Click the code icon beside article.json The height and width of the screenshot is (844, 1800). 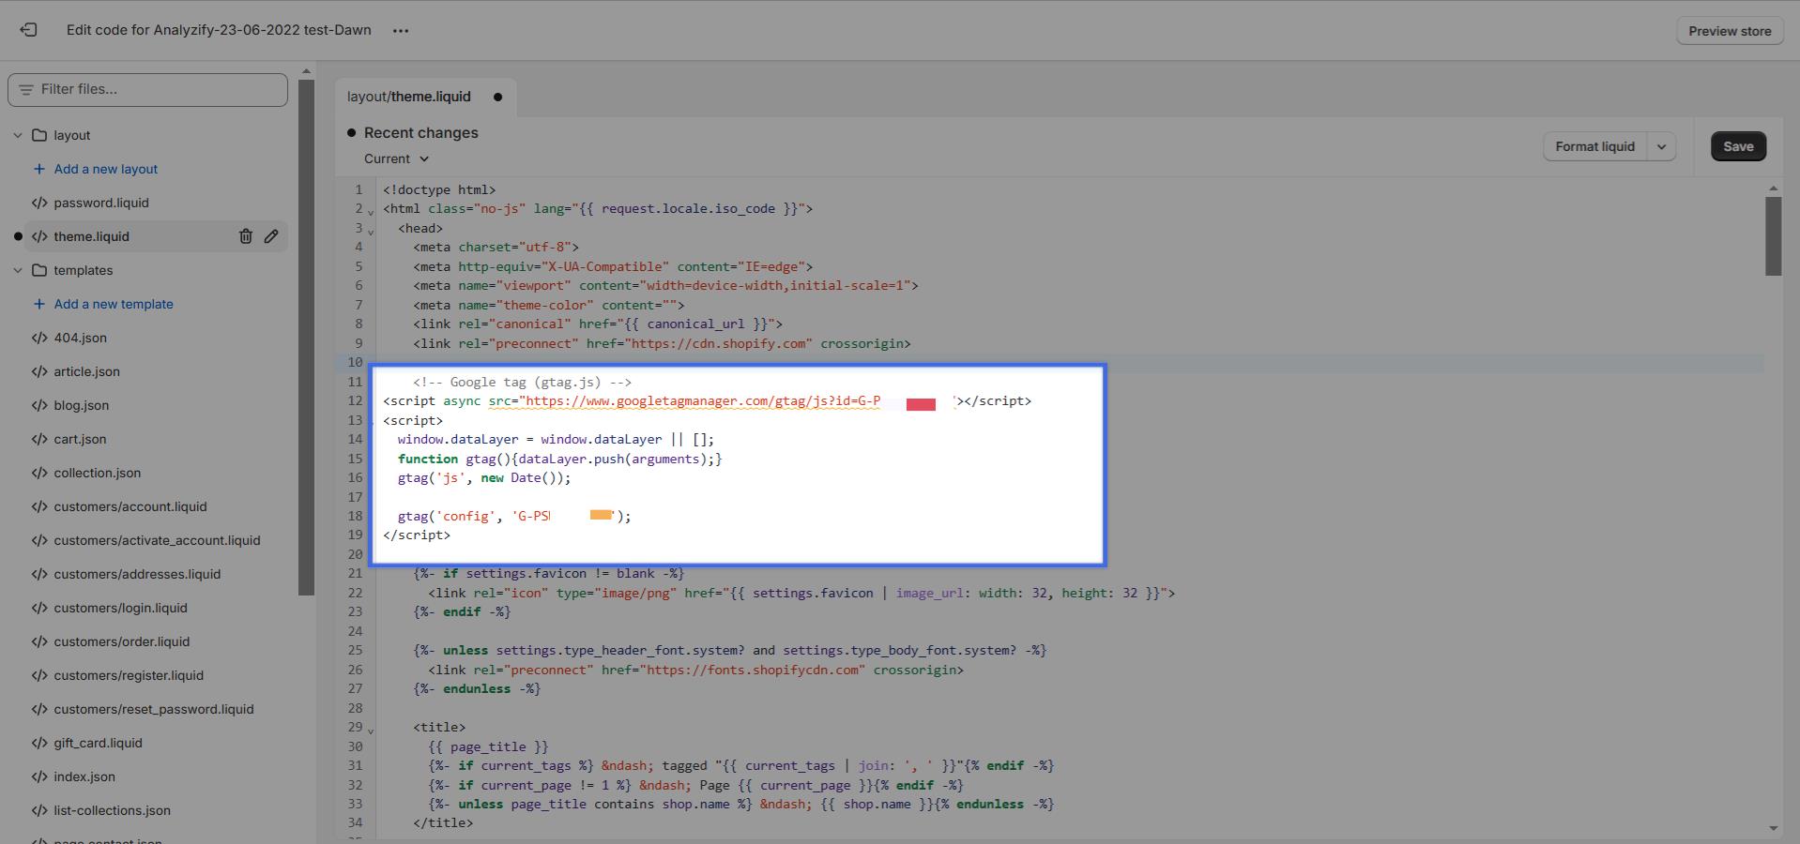[39, 371]
